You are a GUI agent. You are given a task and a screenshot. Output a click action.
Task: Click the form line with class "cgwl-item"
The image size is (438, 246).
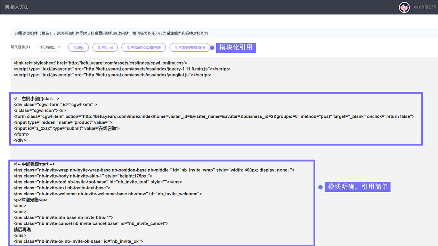[x=214, y=116]
